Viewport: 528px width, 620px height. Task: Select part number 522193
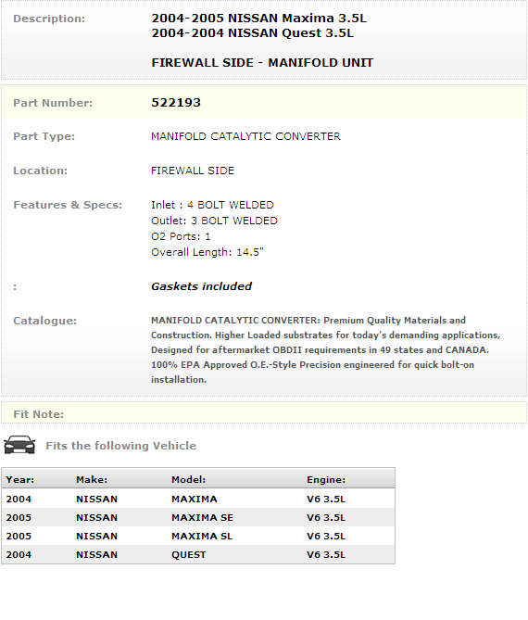(x=176, y=103)
